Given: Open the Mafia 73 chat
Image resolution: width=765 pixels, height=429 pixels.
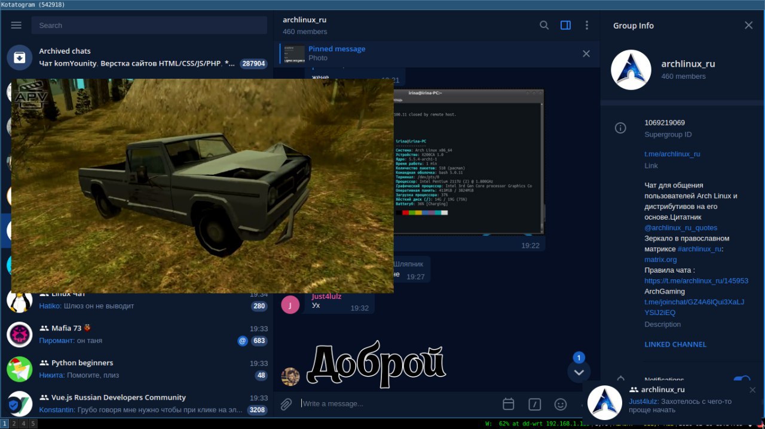Looking at the screenshot, I should (137, 334).
